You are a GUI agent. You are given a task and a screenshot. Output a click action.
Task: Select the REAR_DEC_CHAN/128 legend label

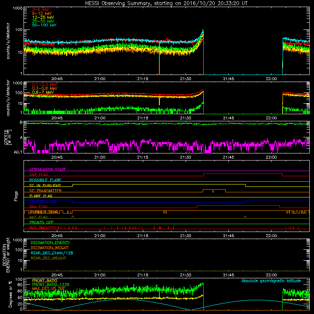tap(52, 253)
